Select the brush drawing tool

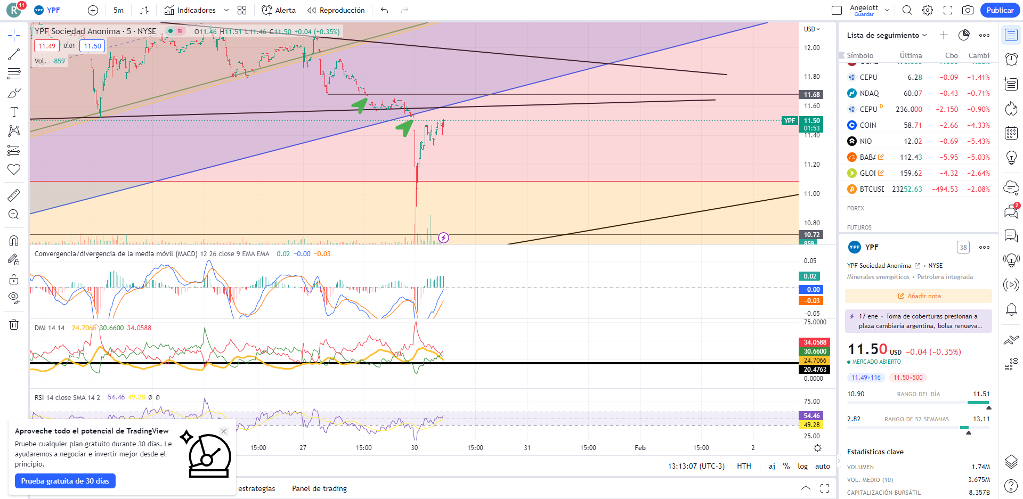coord(14,93)
